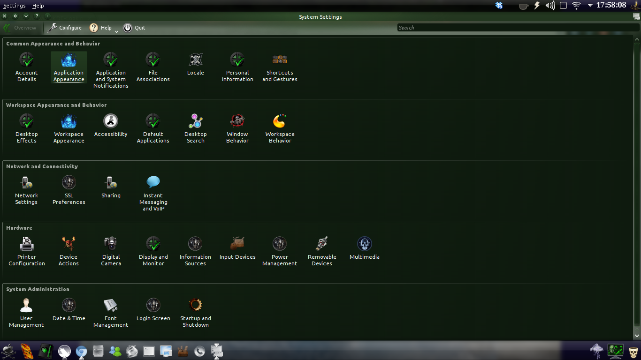Screen dimensions: 641x360
Task: Click the Overview toolbar button
Action: click(20, 28)
